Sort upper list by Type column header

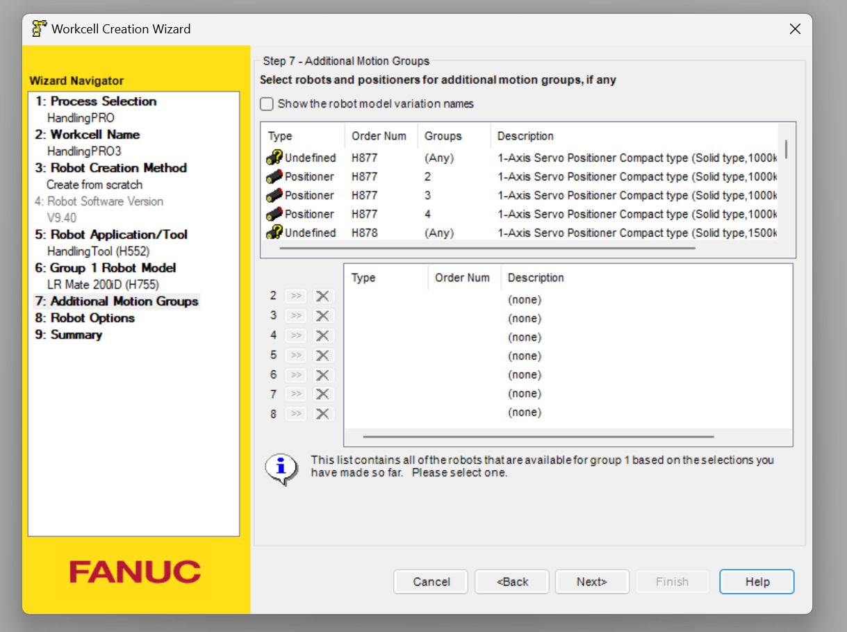pos(303,136)
